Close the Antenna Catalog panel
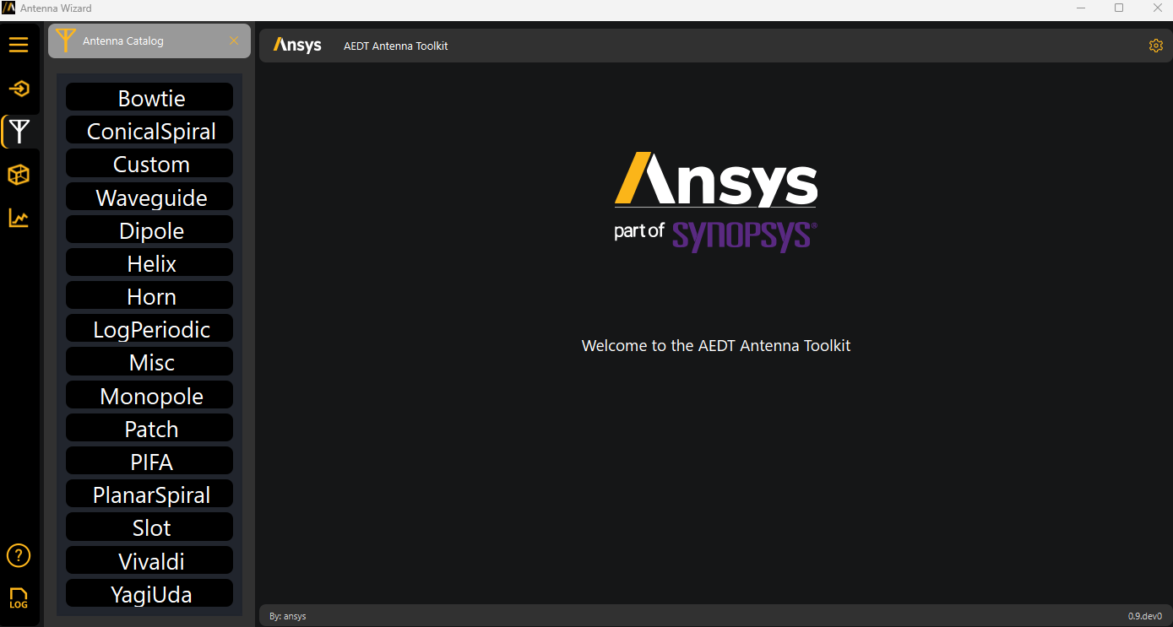Screen dimensions: 1173x627 pos(234,41)
